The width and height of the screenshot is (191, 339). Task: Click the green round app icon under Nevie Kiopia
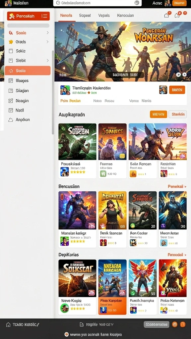[x=65, y=308]
